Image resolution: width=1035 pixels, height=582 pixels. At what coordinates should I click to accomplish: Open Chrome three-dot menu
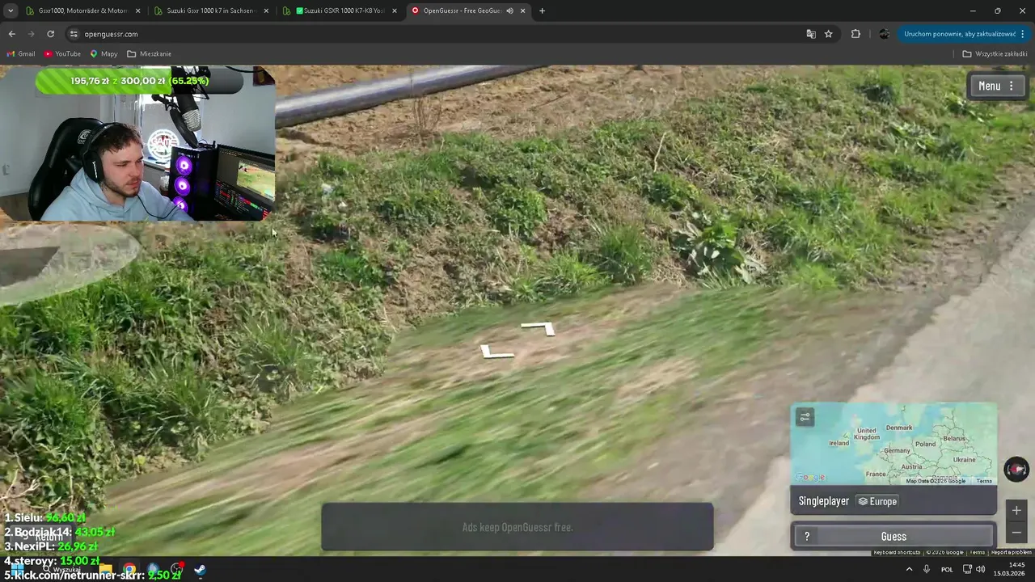click(x=1023, y=34)
